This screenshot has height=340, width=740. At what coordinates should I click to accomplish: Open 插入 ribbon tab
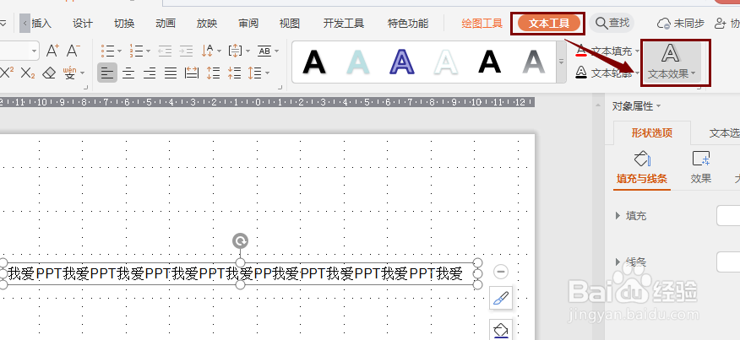pos(41,23)
